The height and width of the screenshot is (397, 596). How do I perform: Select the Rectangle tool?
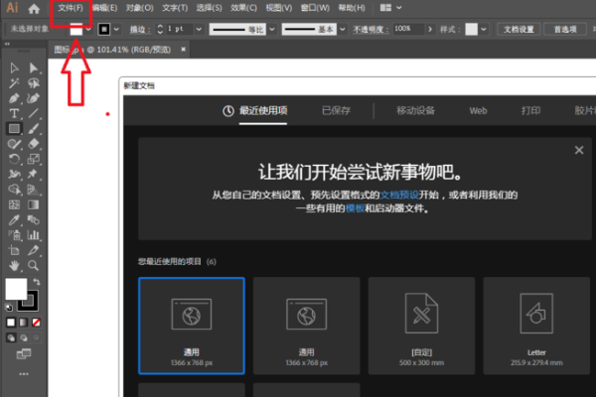(15, 128)
